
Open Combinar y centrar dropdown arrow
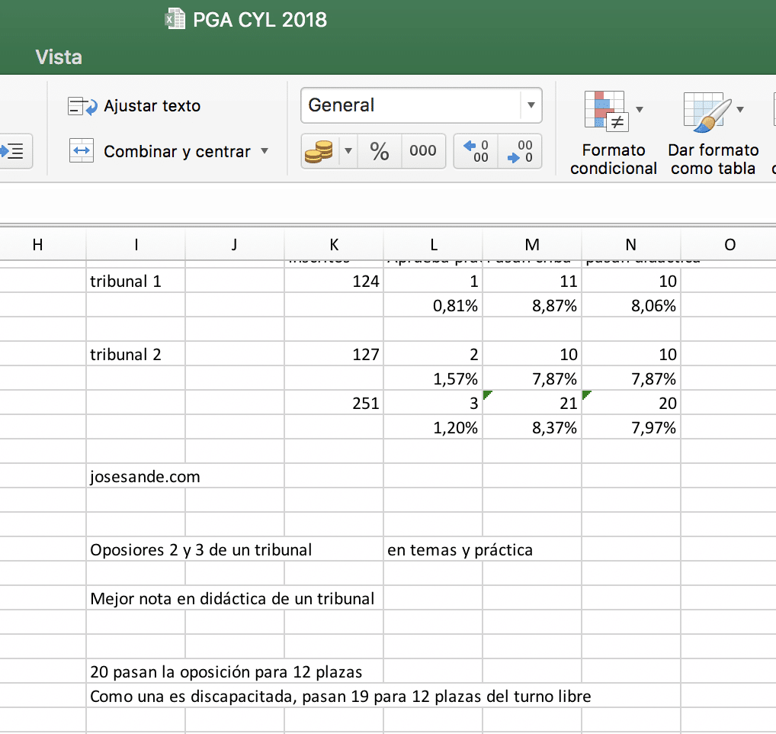(265, 151)
